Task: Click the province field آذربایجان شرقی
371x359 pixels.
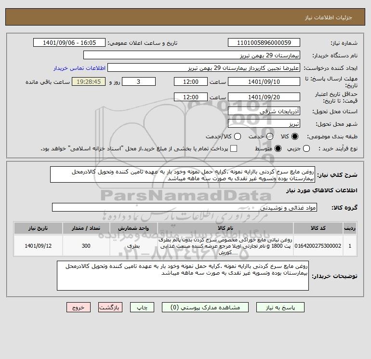Action: (264, 111)
